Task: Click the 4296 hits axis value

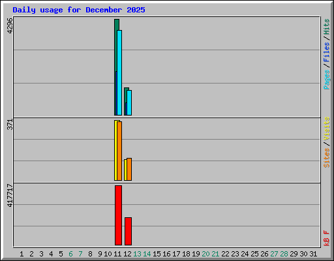Action: point(10,26)
